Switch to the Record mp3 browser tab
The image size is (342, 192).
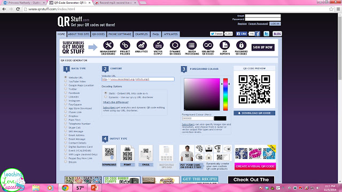tap(115, 3)
